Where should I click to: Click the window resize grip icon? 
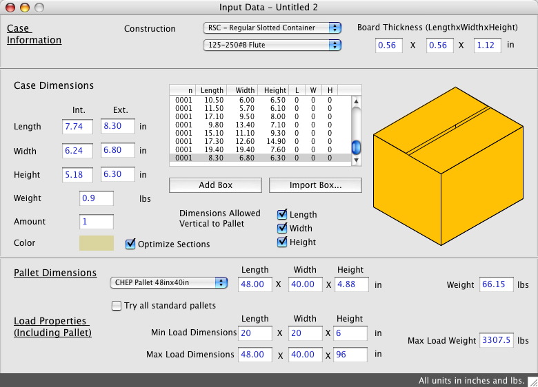[532, 381]
